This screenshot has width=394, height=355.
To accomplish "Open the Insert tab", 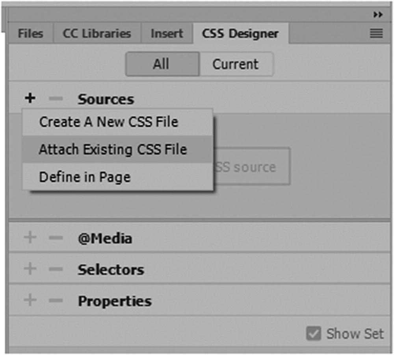I will 167,34.
